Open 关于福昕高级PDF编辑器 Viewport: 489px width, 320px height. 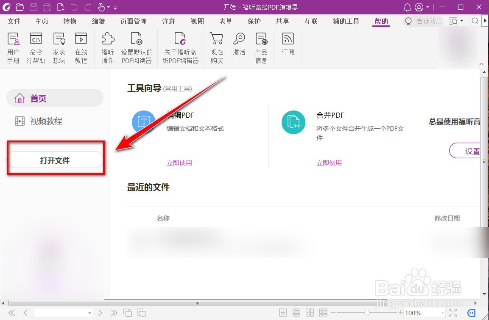click(181, 48)
